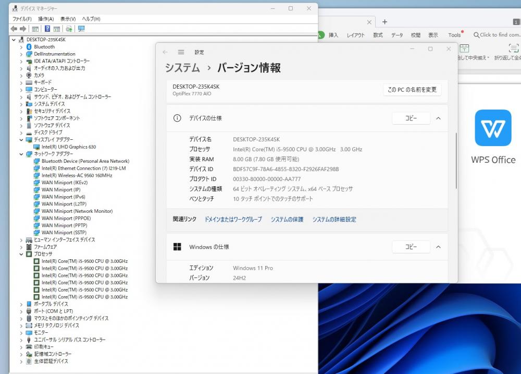This screenshot has height=374, width=521.
Task: Click the info icon beside デバイスの仕様
Action: coord(178,118)
